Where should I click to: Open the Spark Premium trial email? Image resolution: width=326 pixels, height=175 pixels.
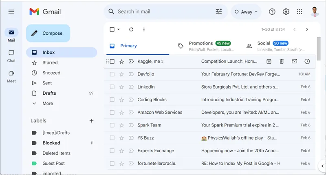click(210, 125)
